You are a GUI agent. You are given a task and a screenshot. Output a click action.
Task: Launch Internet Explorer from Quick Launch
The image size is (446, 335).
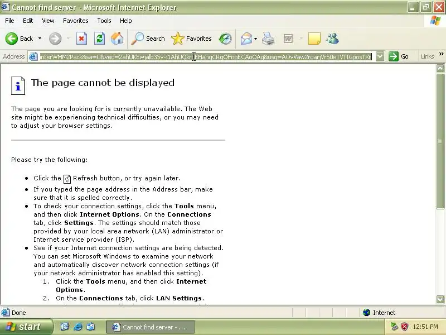tap(77, 327)
